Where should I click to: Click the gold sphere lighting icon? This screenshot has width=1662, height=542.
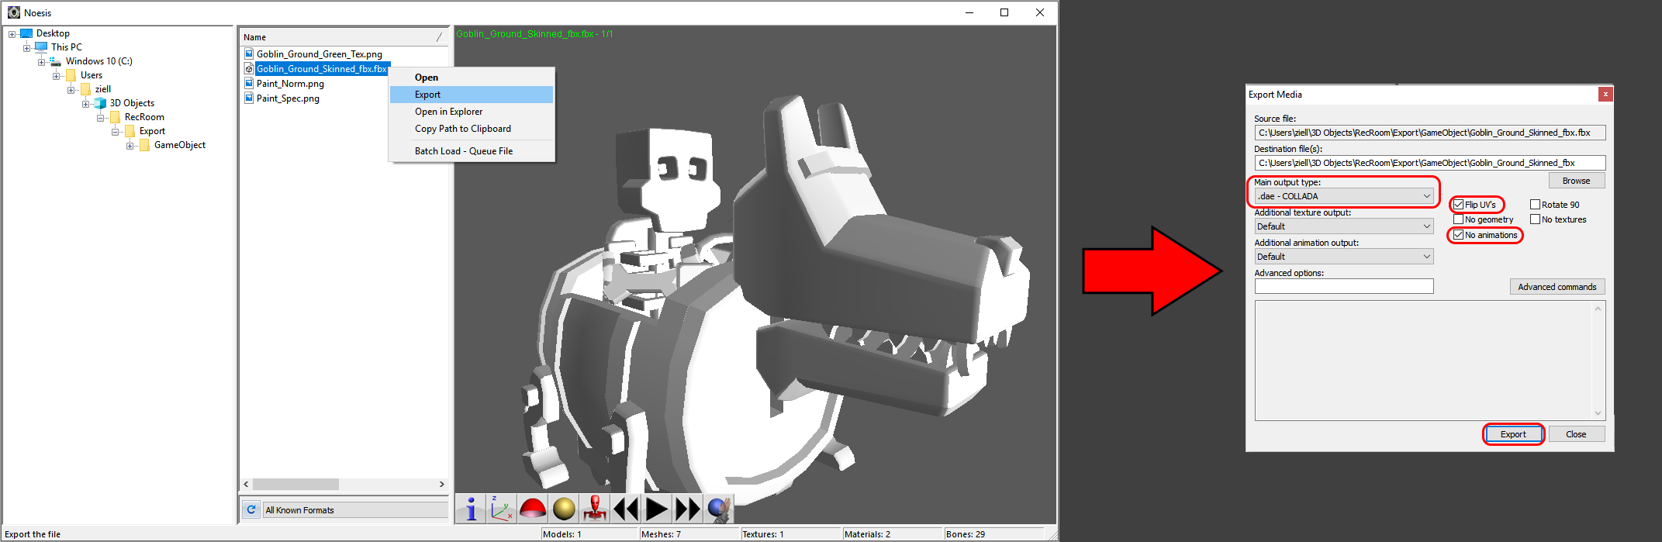564,509
